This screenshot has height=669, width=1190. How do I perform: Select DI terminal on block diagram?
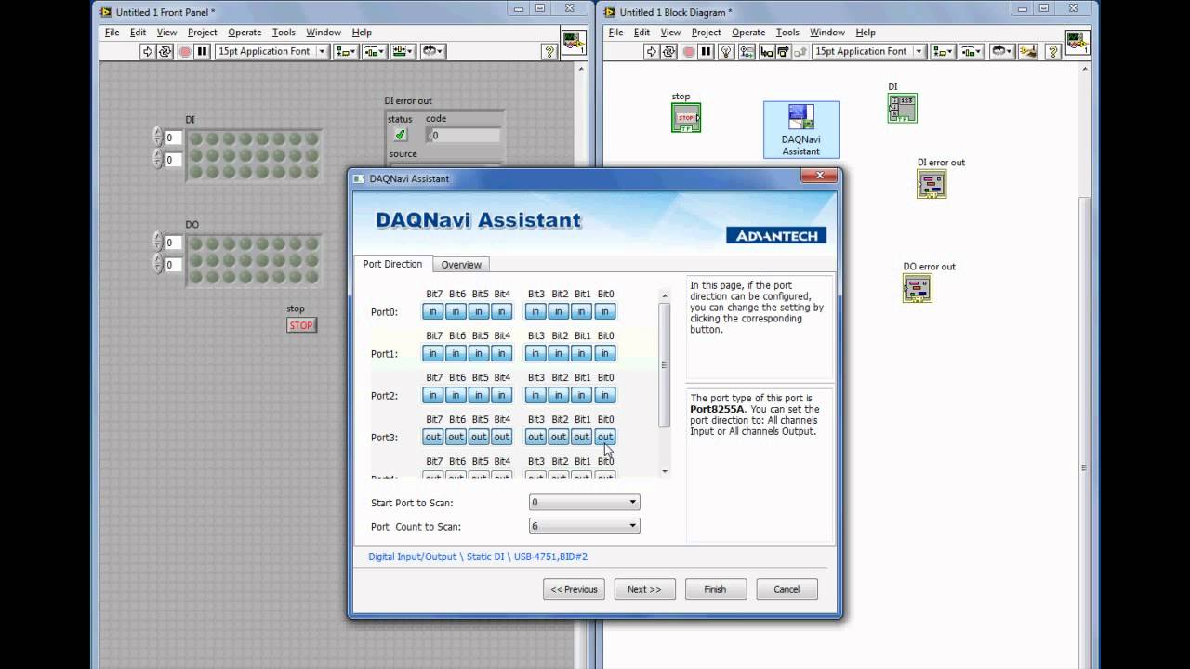click(902, 108)
